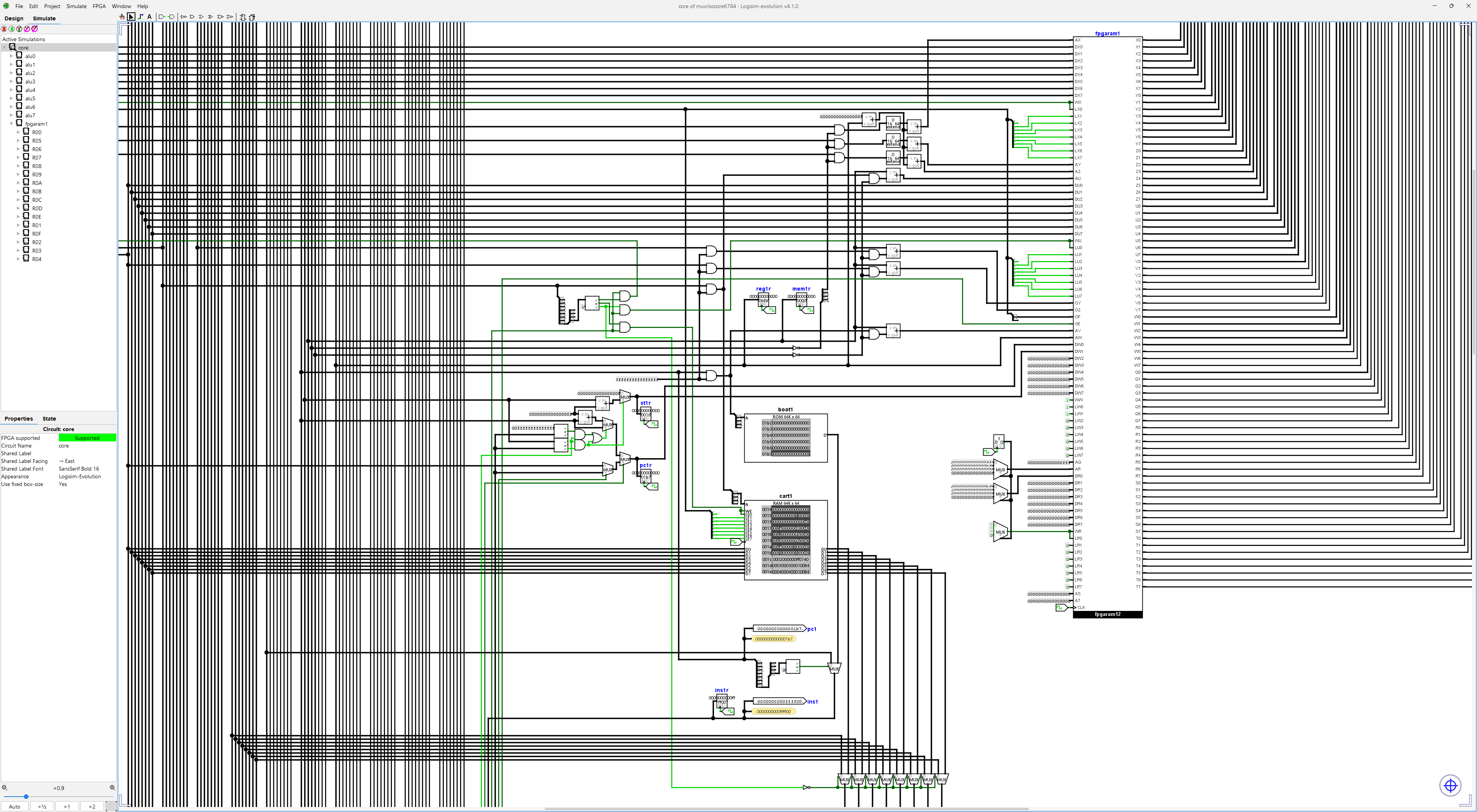Click the alu0 chip icon
The width and height of the screenshot is (1477, 812).
click(x=19, y=56)
